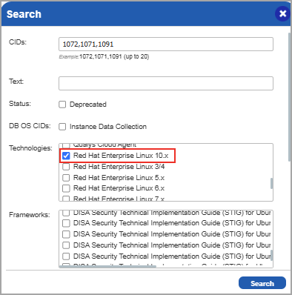This screenshot has height=295, width=292.
Task: Click the Text input field
Action: (x=166, y=83)
